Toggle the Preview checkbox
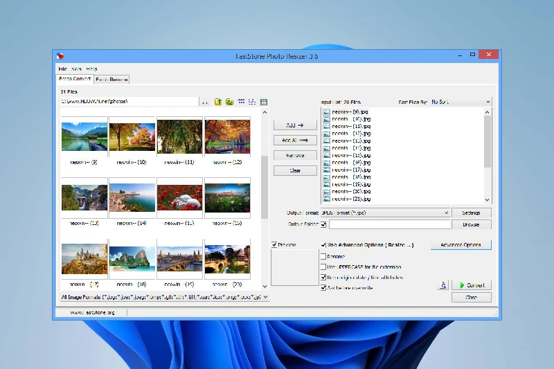The image size is (554, 369). click(275, 244)
